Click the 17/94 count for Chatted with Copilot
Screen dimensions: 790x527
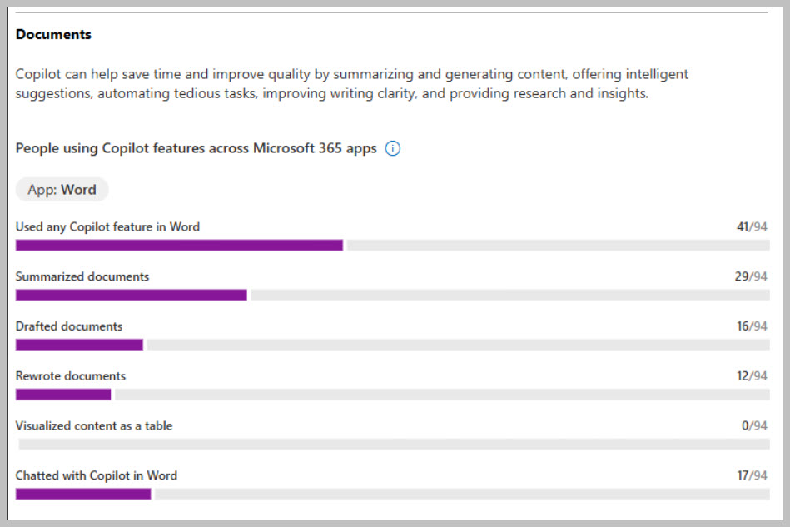click(x=752, y=476)
